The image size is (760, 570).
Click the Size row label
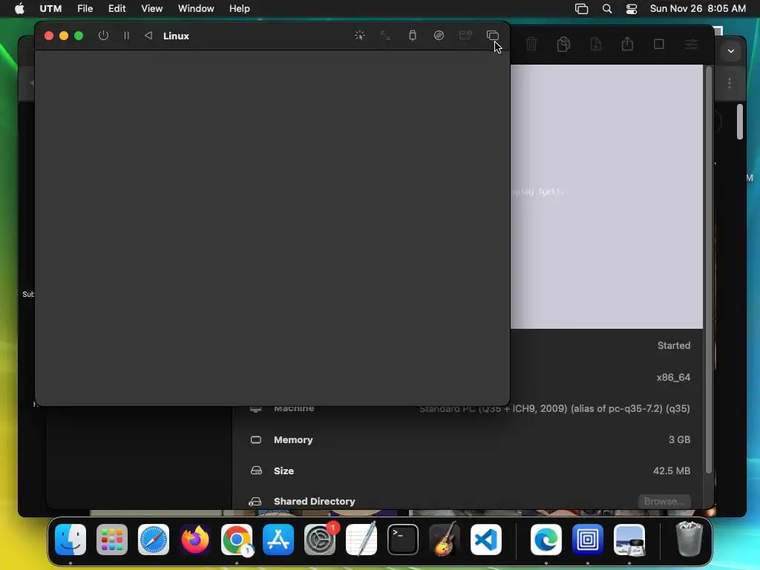[x=284, y=471]
